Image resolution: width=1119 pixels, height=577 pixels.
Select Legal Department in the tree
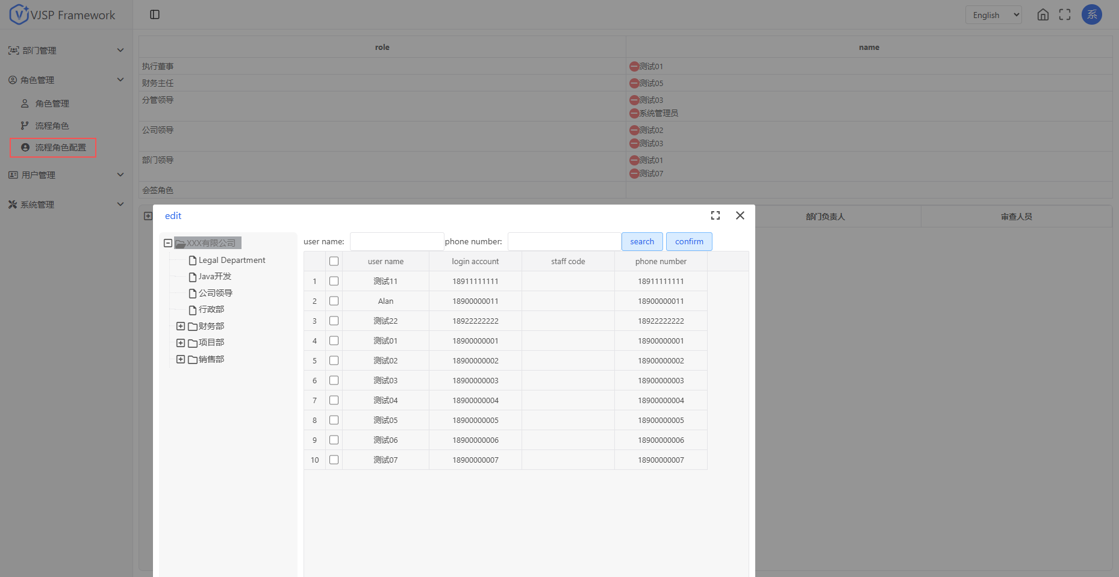[232, 260]
